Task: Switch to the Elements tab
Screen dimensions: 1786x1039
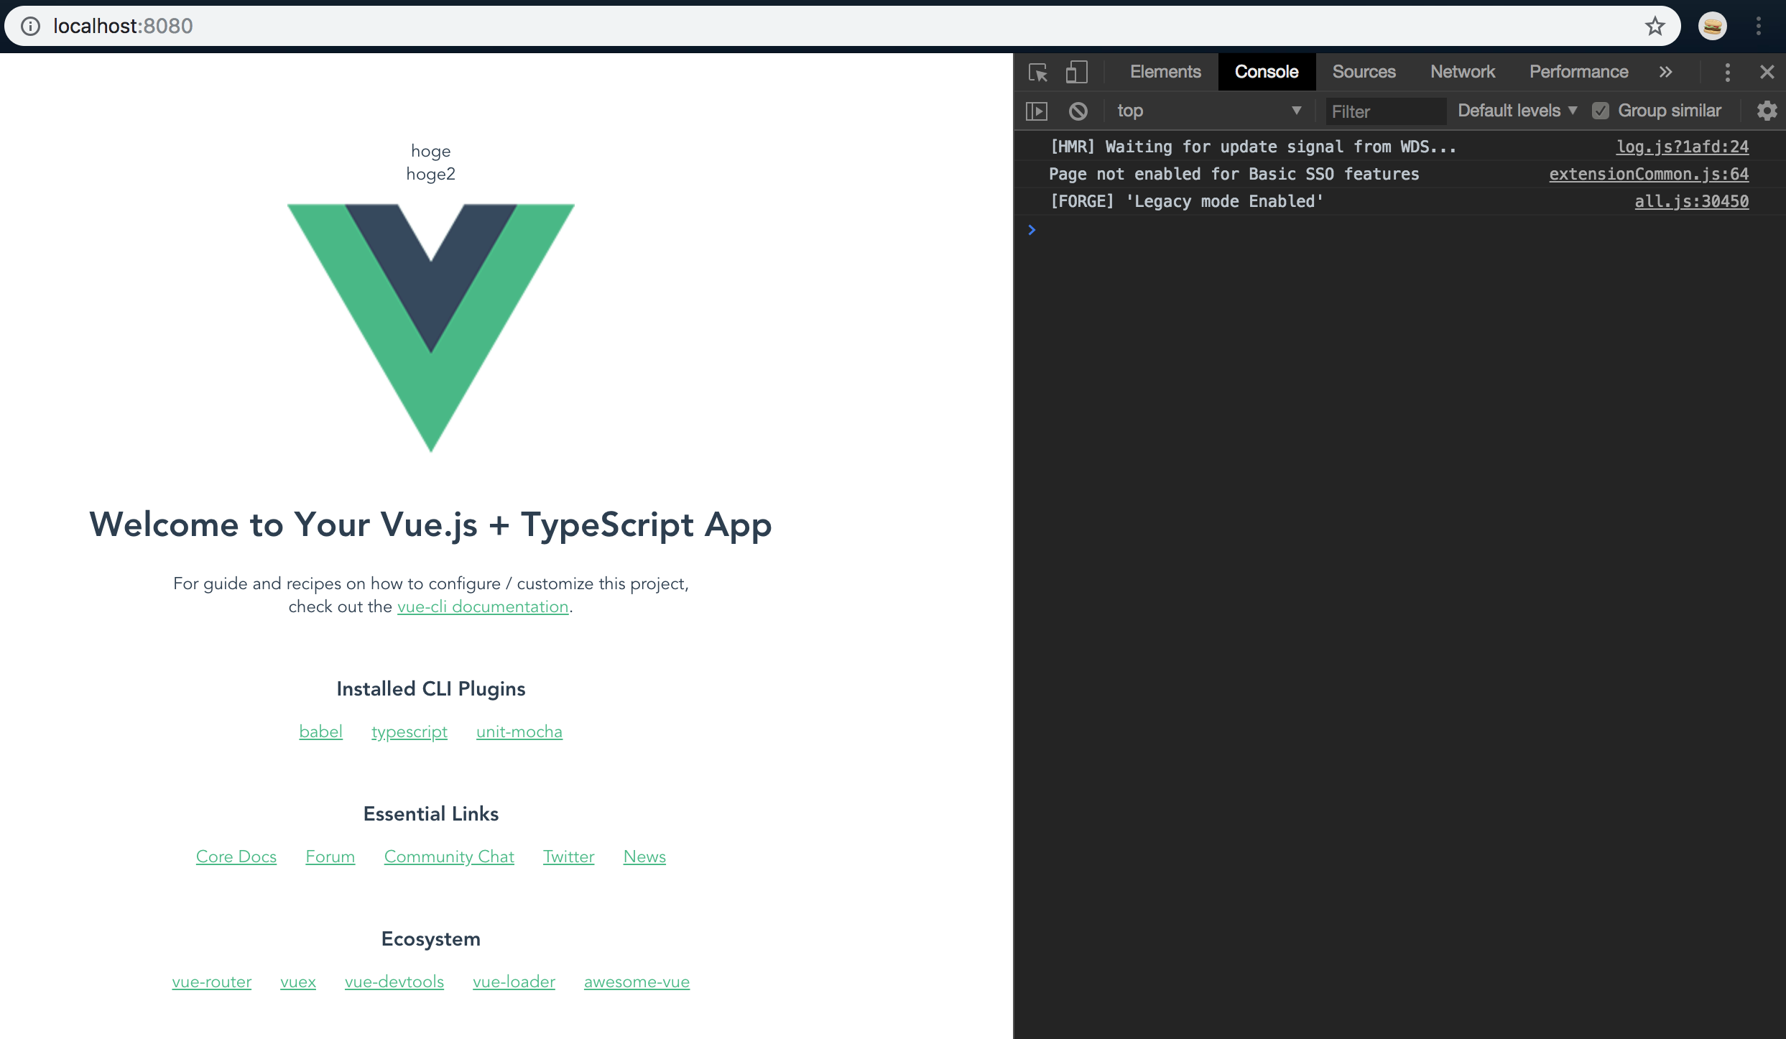Action: tap(1165, 72)
